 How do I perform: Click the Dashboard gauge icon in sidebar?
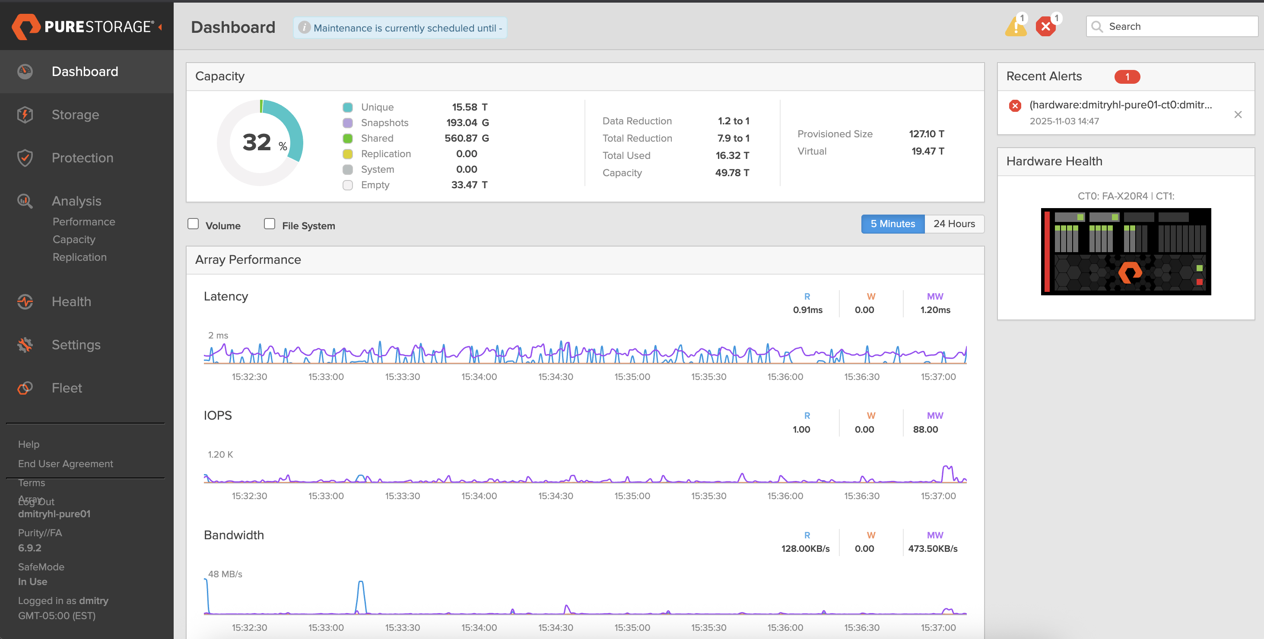click(25, 72)
